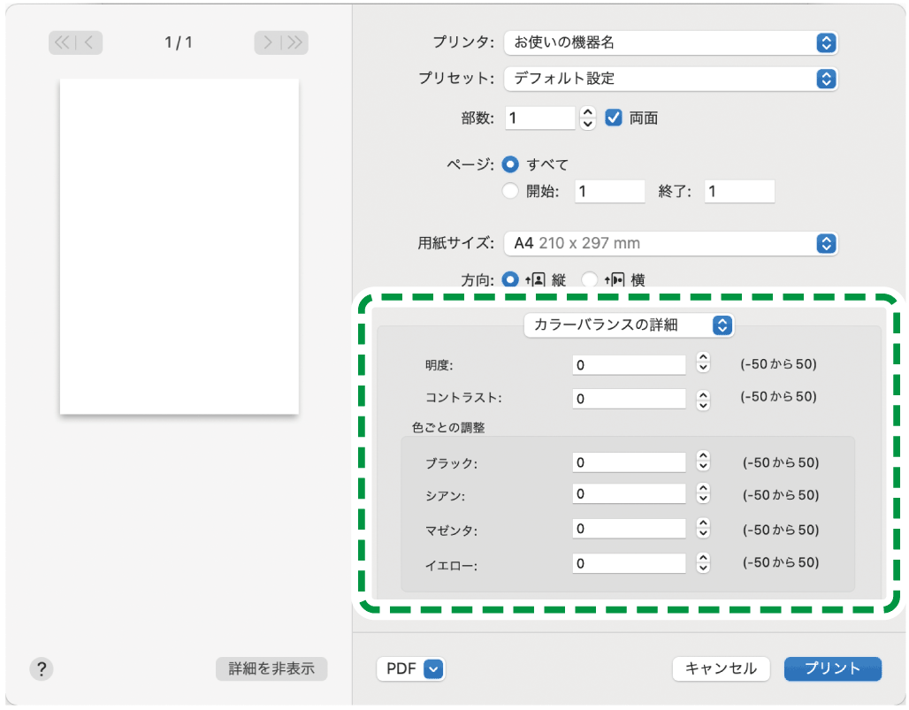Click the プリント button

pos(832,669)
